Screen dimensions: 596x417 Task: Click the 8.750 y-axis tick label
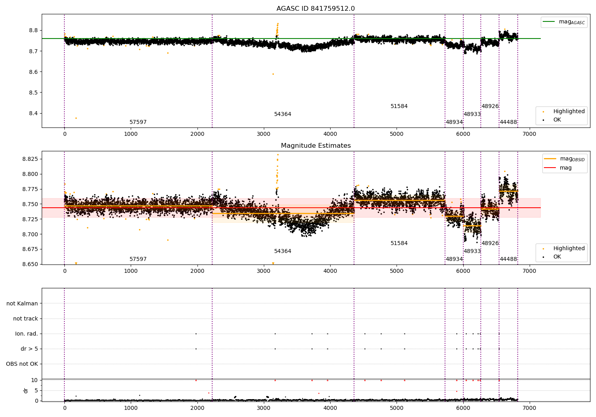[30, 204]
